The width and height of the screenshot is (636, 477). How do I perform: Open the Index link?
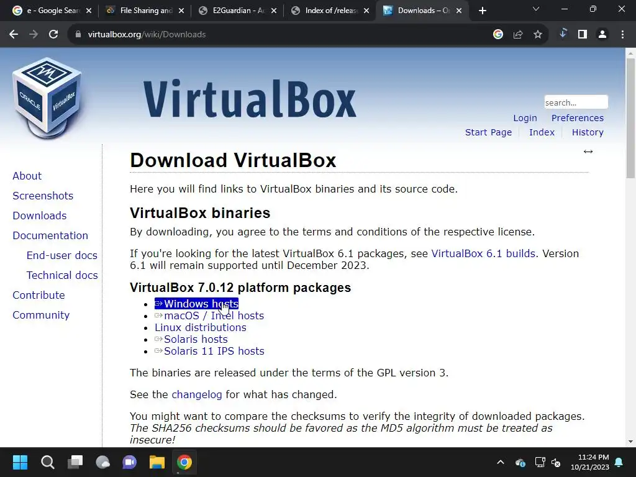click(542, 132)
